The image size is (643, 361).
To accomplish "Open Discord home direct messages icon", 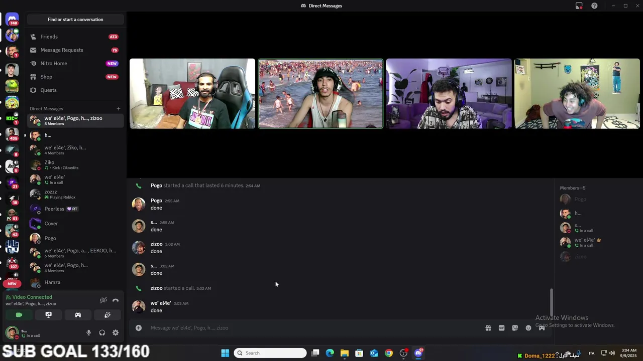I will pos(12,19).
